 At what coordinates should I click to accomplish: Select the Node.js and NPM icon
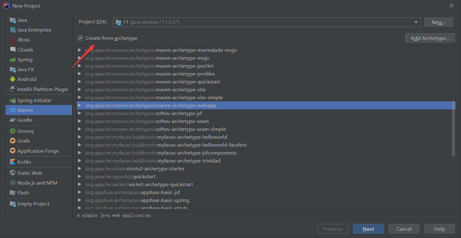click(13, 183)
